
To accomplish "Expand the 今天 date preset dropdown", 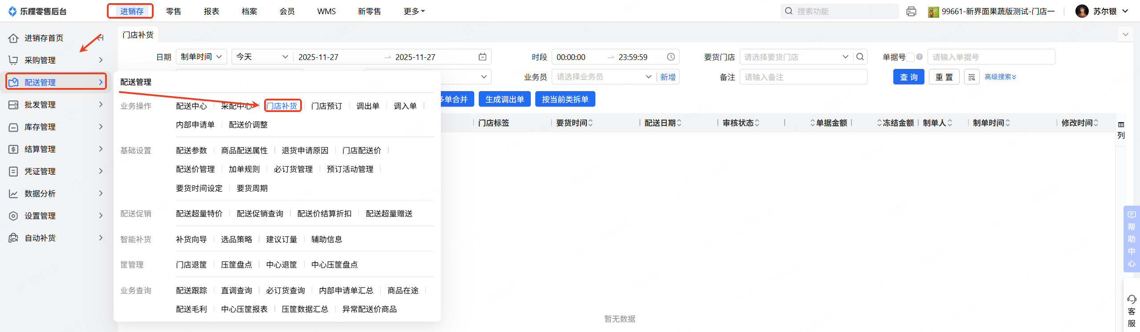I will (x=262, y=57).
